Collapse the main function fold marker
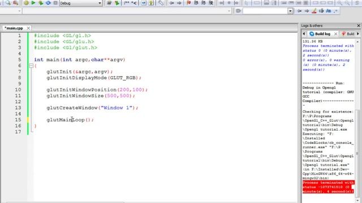This screenshot has width=362, height=203. [31, 66]
